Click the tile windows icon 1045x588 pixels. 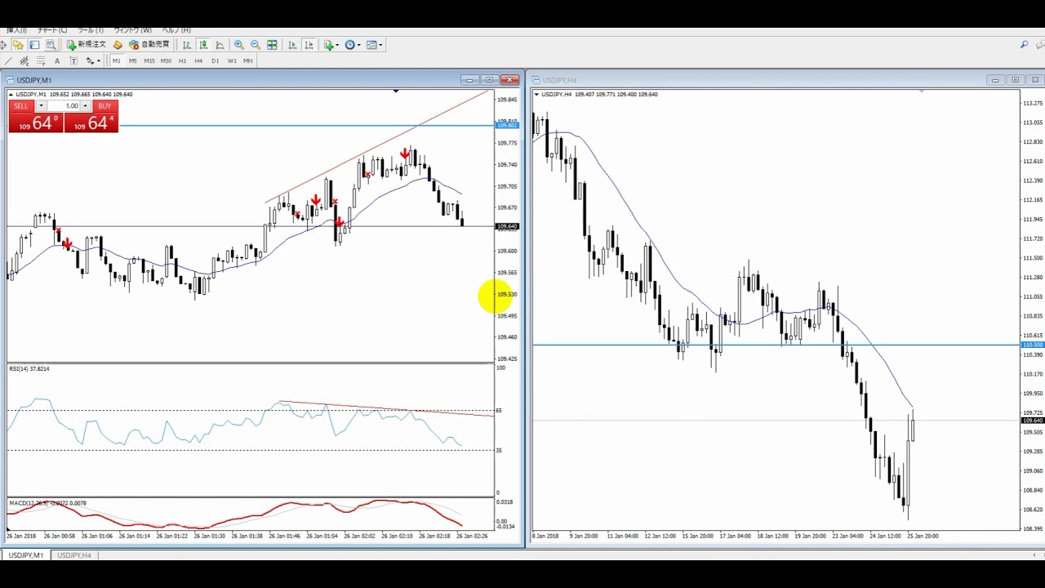coord(272,45)
